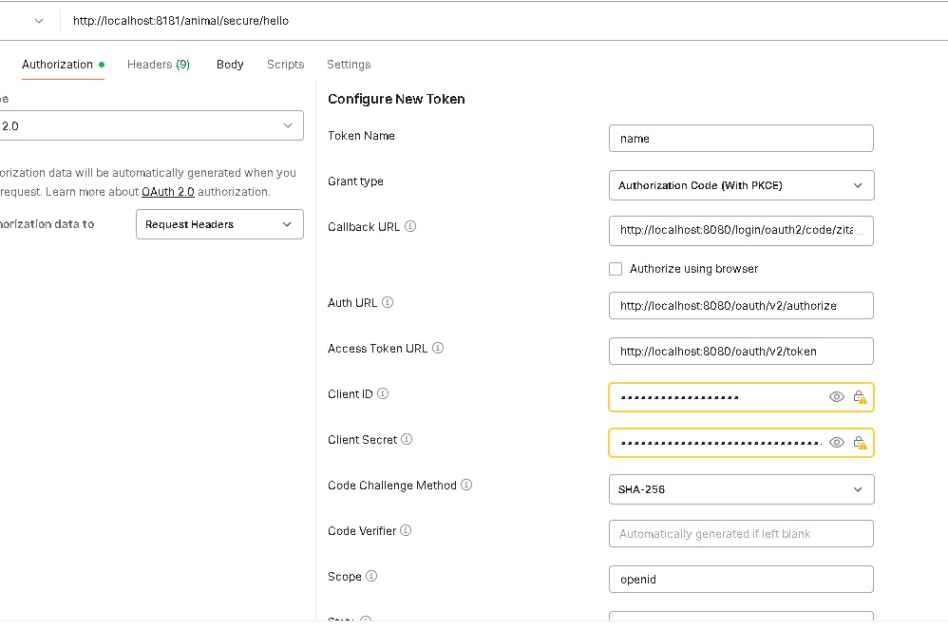
Task: Click info icon next to Scope label
Action: (371, 577)
